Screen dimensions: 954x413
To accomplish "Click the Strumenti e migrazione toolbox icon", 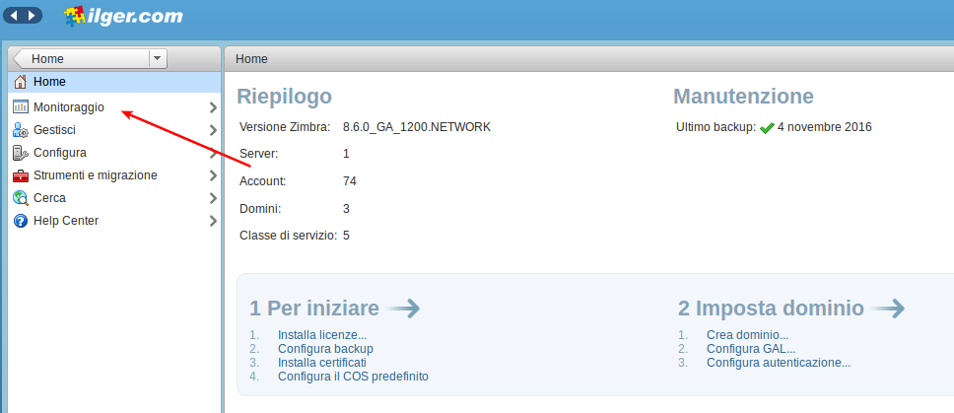I will pos(20,175).
